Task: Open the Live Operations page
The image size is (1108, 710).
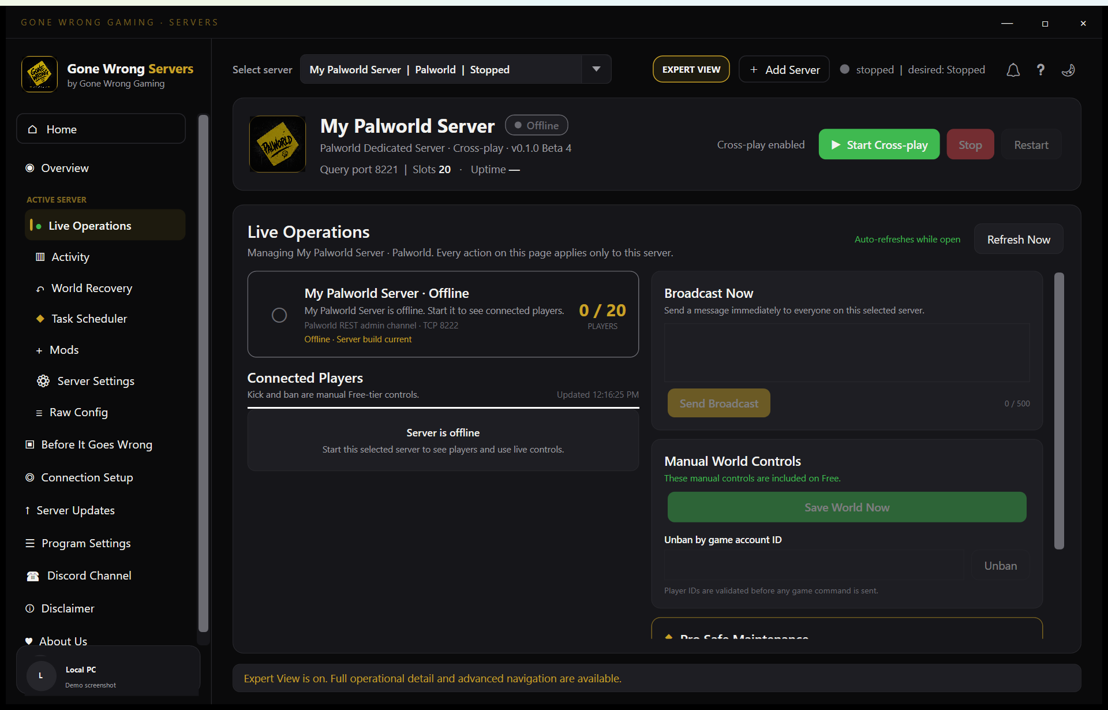Action: [105, 225]
